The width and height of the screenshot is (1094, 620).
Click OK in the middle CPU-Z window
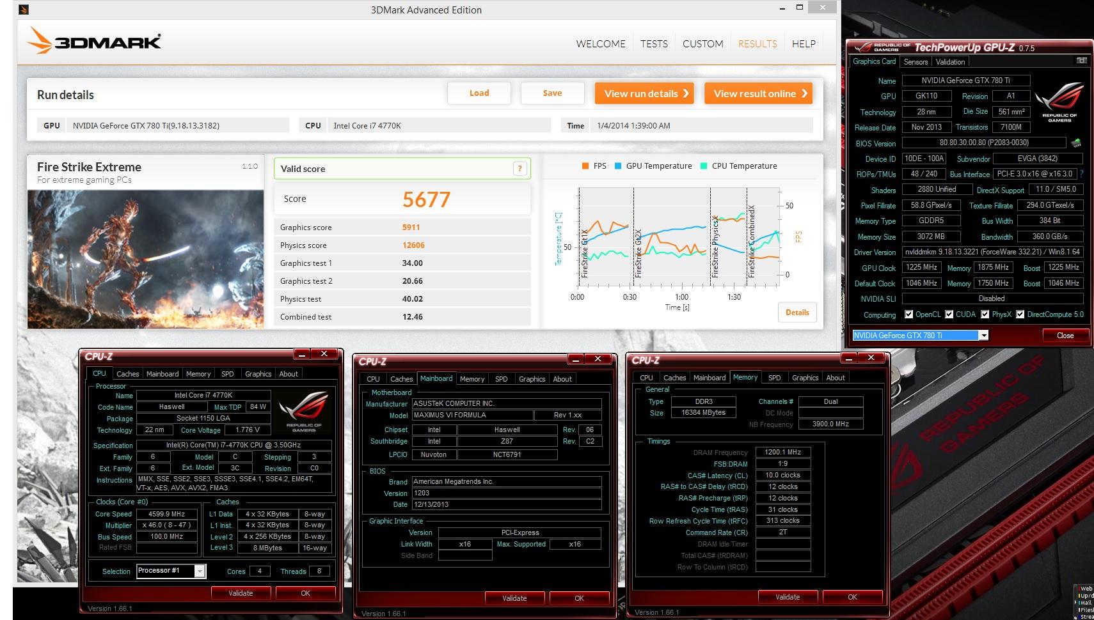click(x=579, y=598)
